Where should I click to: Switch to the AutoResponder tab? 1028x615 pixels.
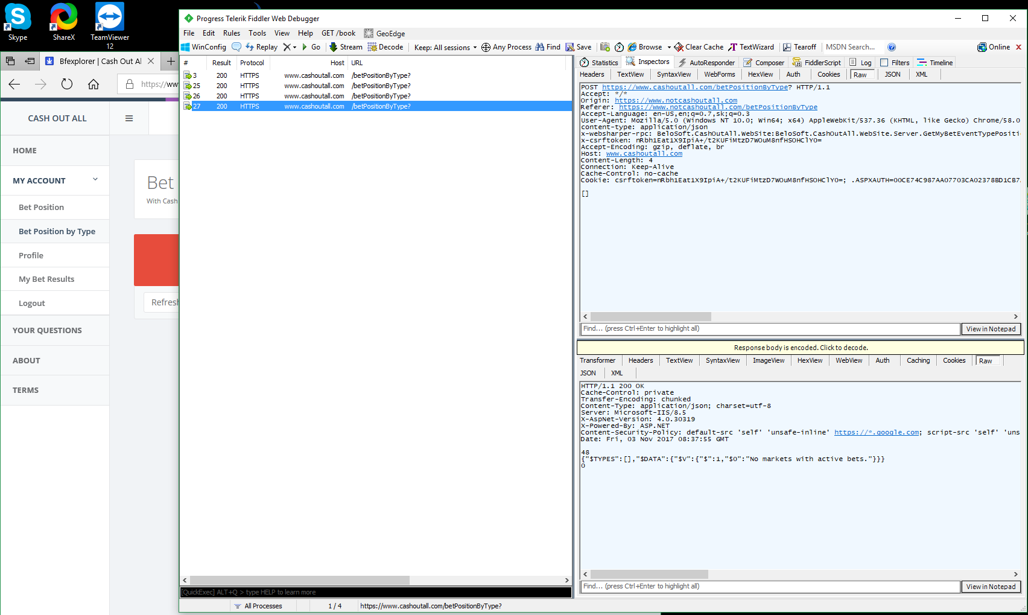[706, 63]
